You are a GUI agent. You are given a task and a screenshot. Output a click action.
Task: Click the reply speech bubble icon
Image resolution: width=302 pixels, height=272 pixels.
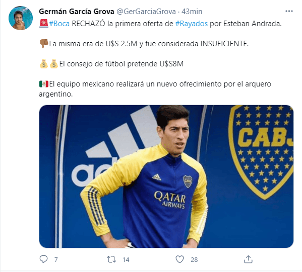pyautogui.click(x=43, y=259)
